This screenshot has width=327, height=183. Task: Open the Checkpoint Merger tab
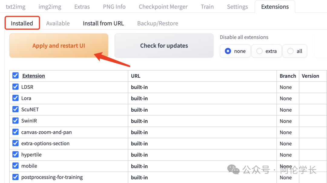click(163, 7)
